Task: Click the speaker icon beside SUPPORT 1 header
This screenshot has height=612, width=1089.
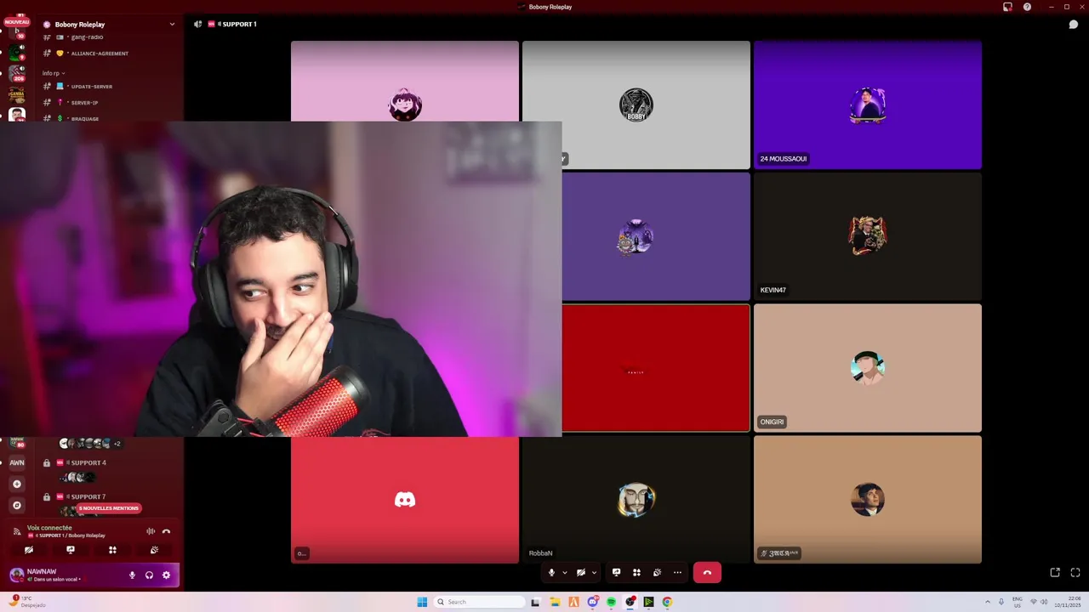Action: pos(198,24)
